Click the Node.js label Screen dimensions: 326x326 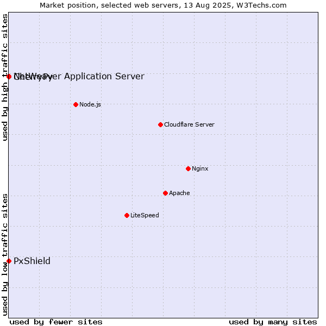[x=90, y=104]
